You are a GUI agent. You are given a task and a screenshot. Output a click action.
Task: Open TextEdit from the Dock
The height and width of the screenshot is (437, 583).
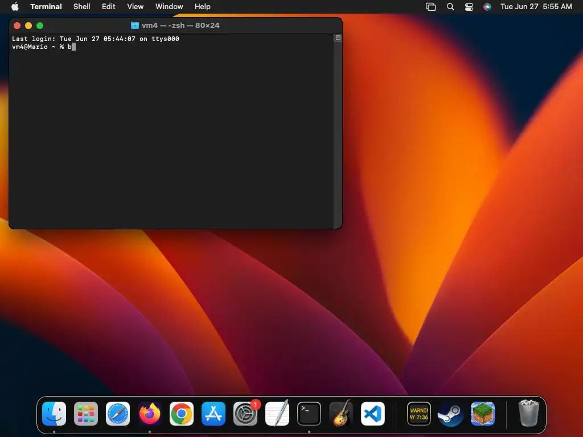tap(277, 413)
